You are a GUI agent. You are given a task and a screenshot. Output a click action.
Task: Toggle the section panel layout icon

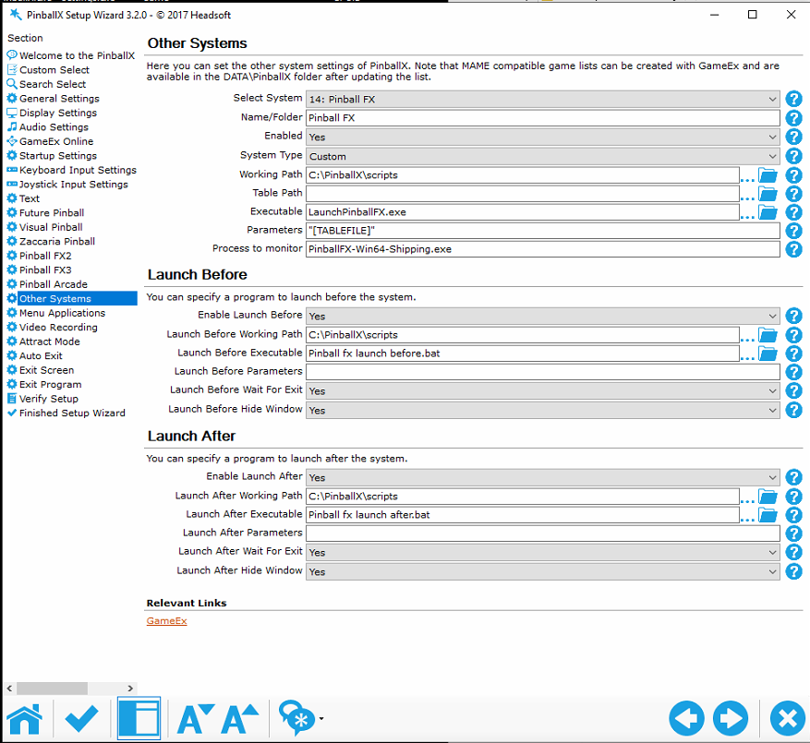[x=139, y=718]
